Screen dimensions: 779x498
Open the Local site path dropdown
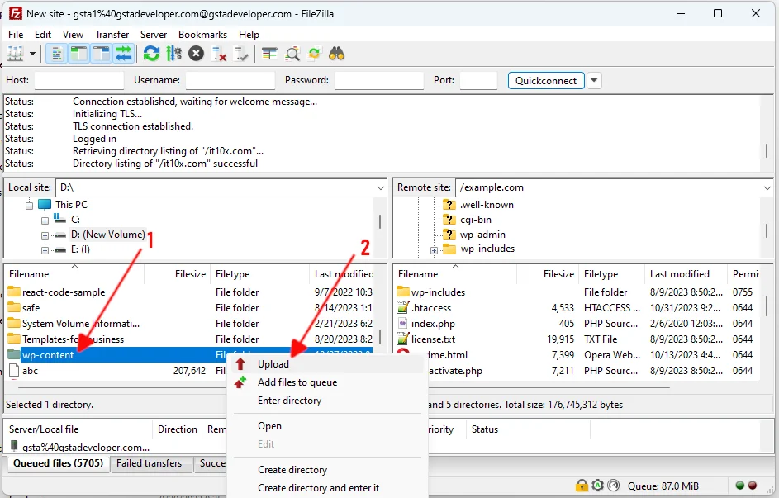pos(381,187)
